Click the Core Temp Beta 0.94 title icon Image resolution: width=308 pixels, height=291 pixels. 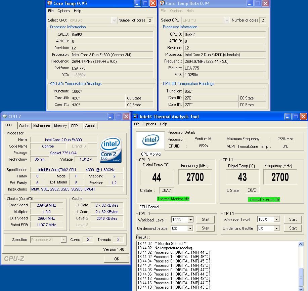pos(162,3)
